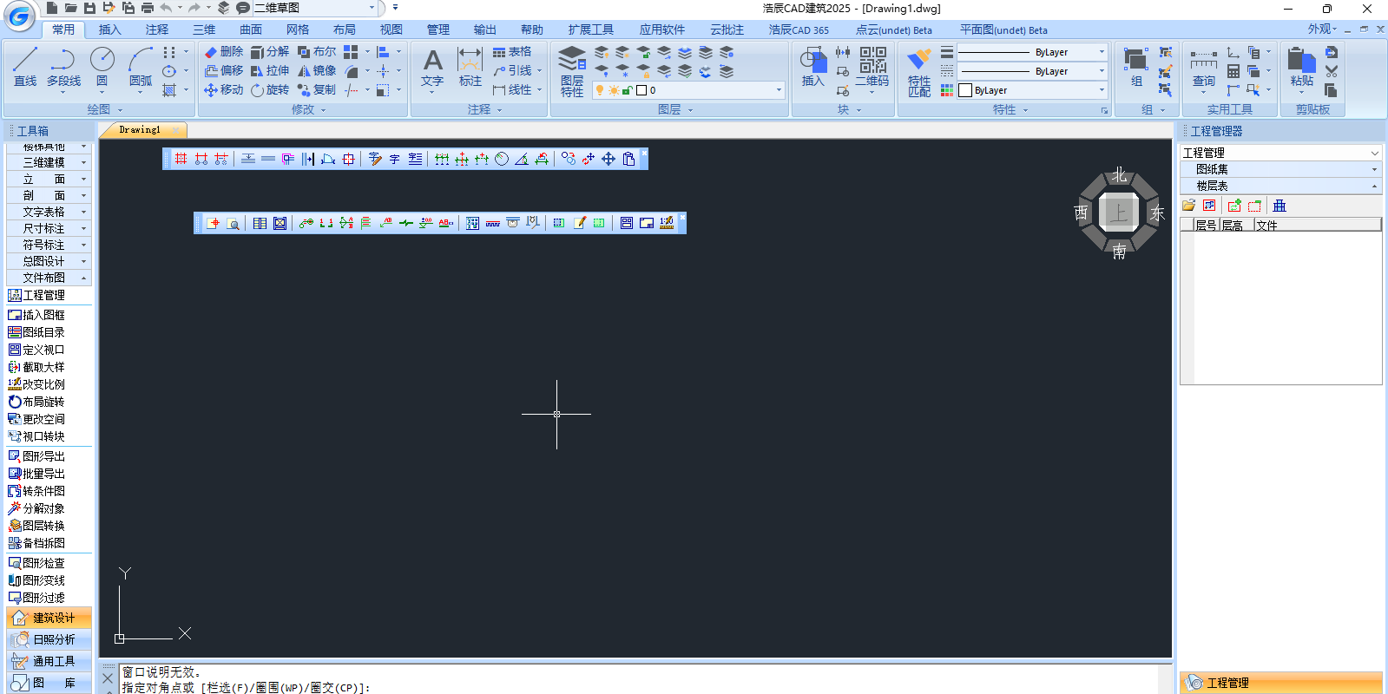This screenshot has height=694, width=1388.
Task: Open the 二维草图 workspace dropdown
Action: point(372,8)
